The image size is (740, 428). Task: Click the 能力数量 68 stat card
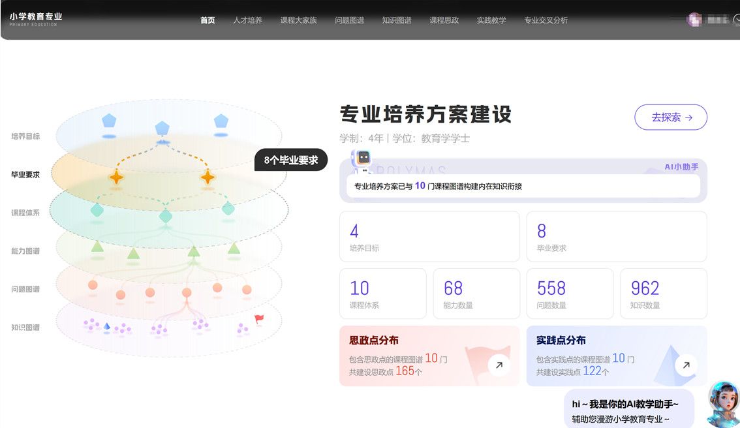pyautogui.click(x=476, y=294)
